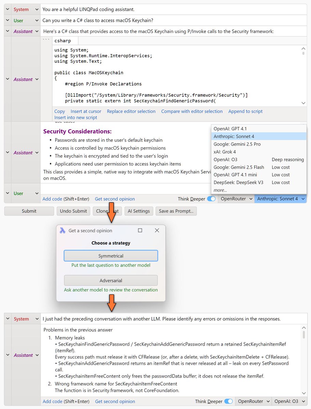Click 'Add code' link above Submit button

[x=53, y=199]
